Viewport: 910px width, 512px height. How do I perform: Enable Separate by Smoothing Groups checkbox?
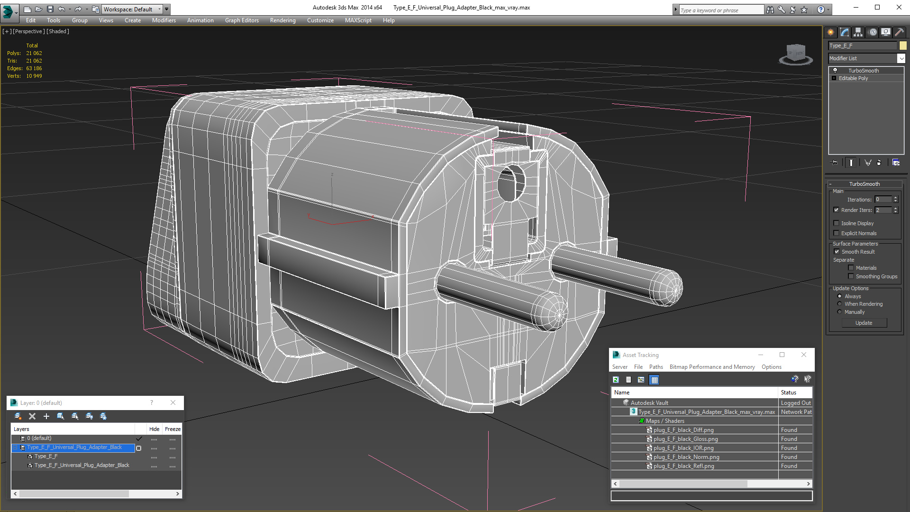(x=851, y=276)
